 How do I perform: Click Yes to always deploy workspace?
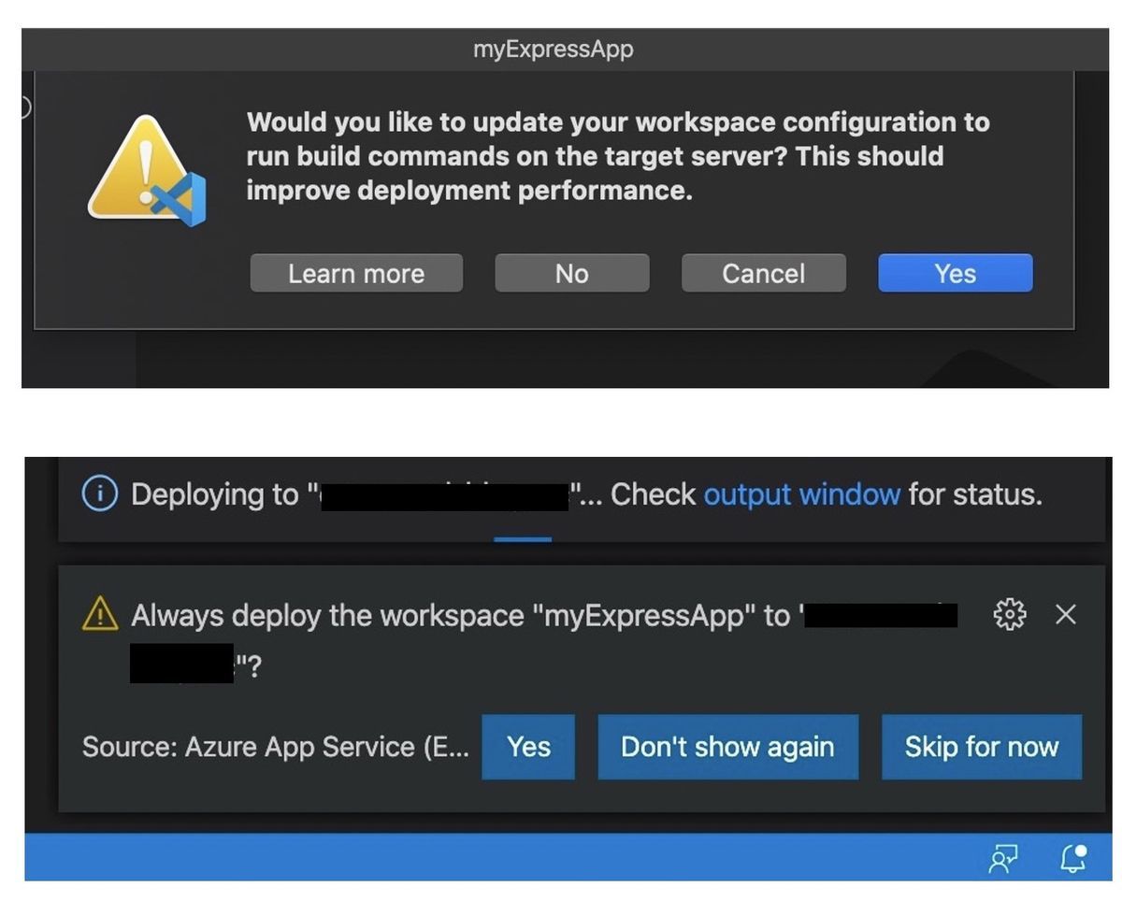[528, 747]
